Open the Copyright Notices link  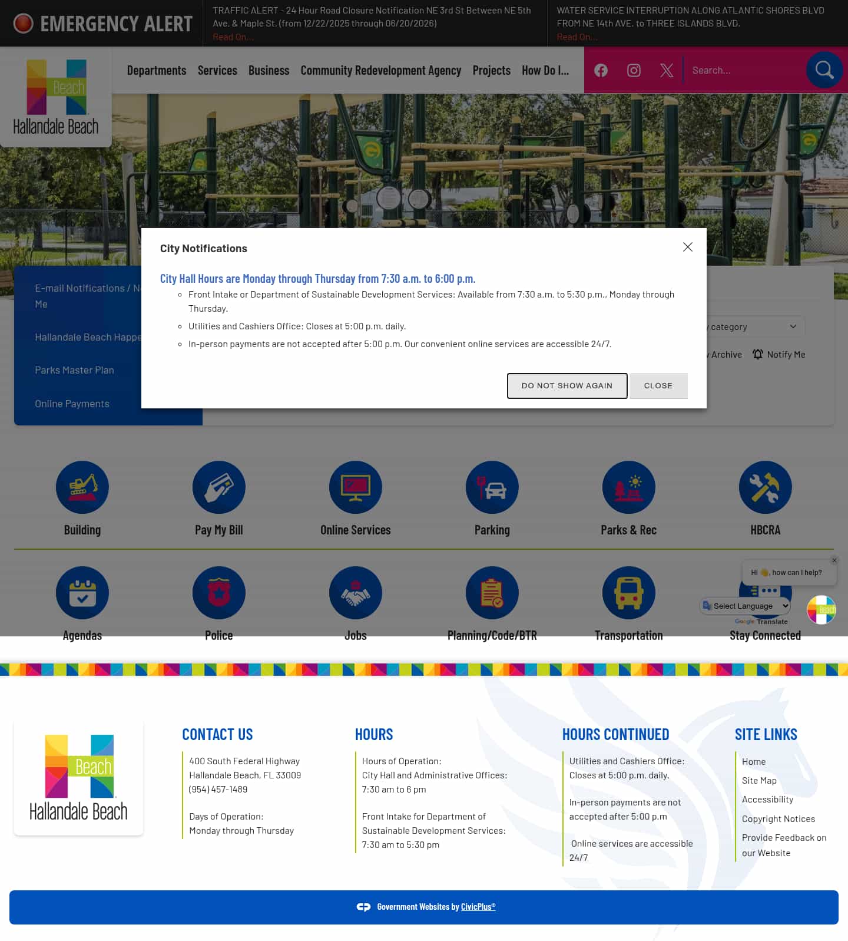click(x=779, y=818)
